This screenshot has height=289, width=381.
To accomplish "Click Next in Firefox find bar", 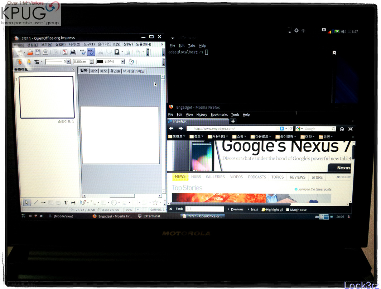I will tap(253, 209).
